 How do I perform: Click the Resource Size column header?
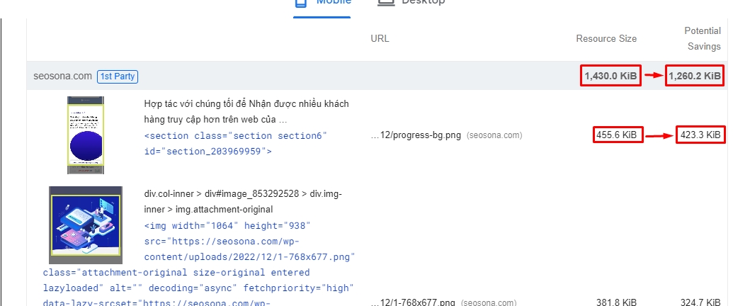click(x=606, y=38)
